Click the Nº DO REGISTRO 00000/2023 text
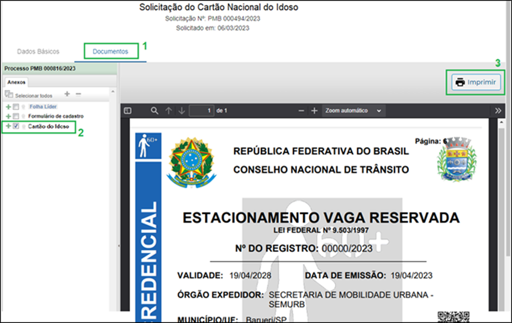Screen dimensions: 512x323 click(x=304, y=248)
